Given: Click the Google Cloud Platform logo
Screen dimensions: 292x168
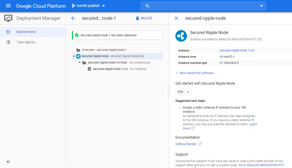Looking at the screenshot, I should (41, 6).
